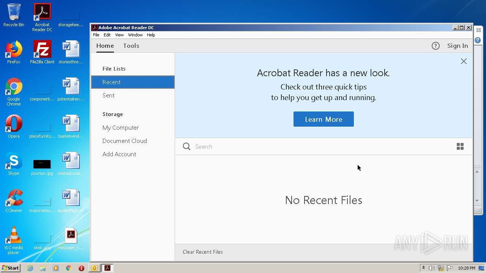Open Recycle Bin on desktop
The width and height of the screenshot is (486, 273).
14,16
